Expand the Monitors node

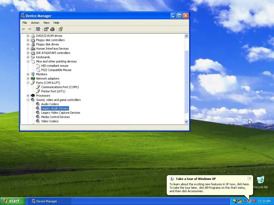[x=28, y=74]
